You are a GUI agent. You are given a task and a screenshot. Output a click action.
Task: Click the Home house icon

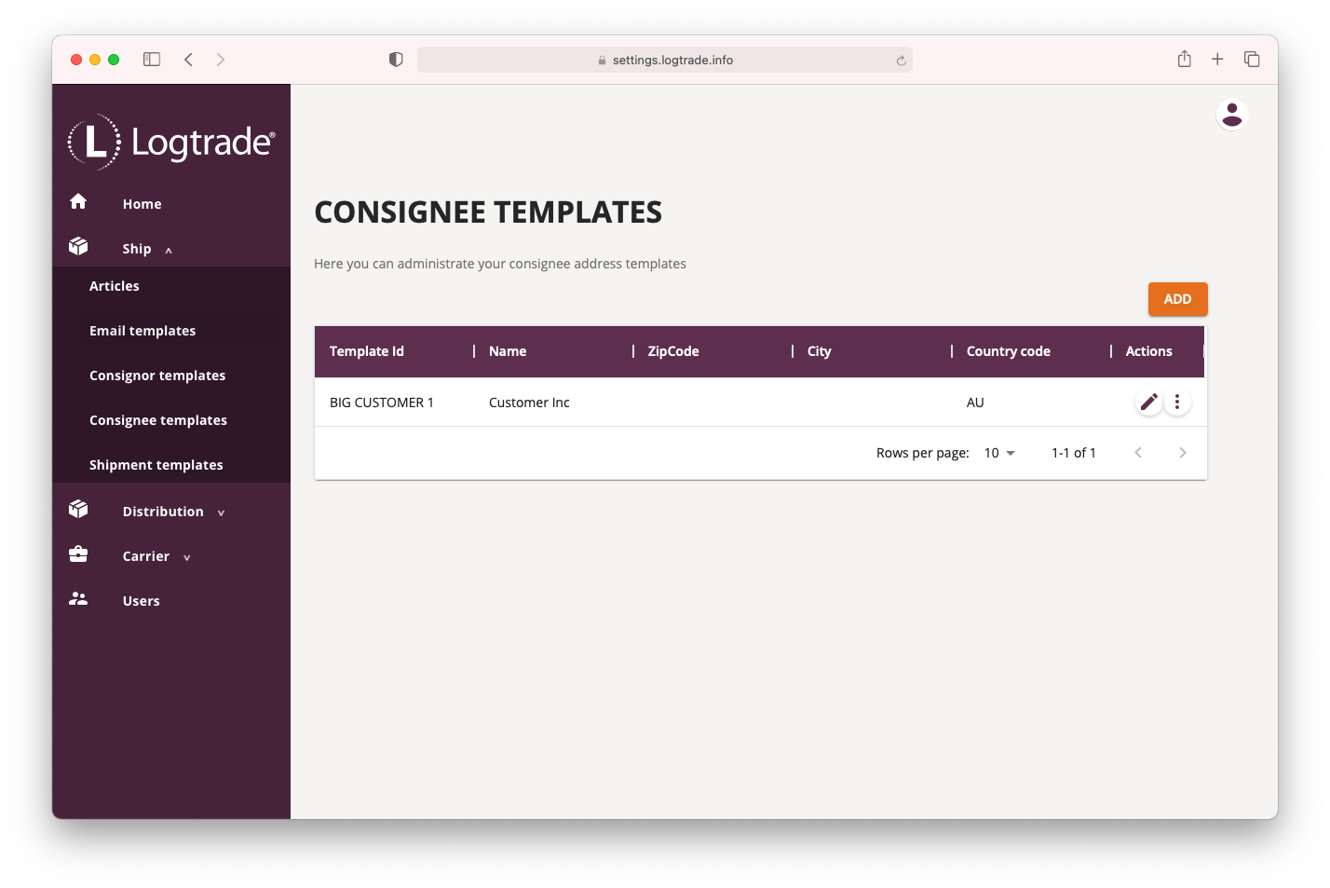[78, 201]
